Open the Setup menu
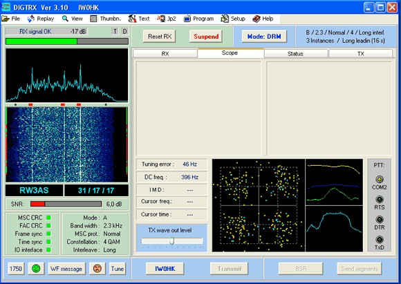Screen dimensions: 401x284 (x=233, y=19)
